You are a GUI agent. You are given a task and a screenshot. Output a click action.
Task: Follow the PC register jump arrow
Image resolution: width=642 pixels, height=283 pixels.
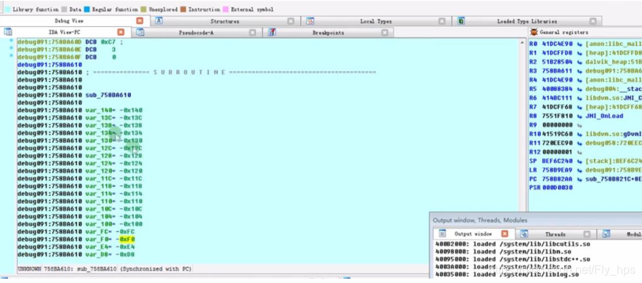click(579, 179)
